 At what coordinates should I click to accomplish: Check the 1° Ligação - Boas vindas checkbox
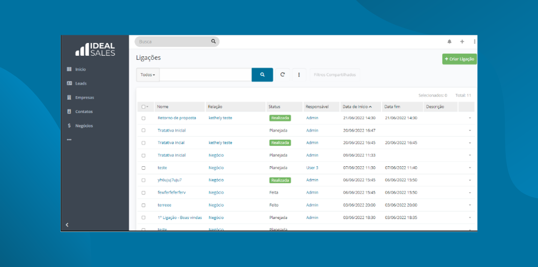coord(143,217)
